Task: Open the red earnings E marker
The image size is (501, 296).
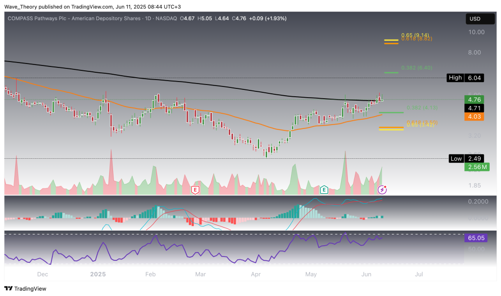Action: [x=195, y=190]
